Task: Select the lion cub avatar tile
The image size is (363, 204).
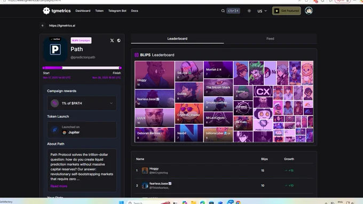Action: coord(307,73)
